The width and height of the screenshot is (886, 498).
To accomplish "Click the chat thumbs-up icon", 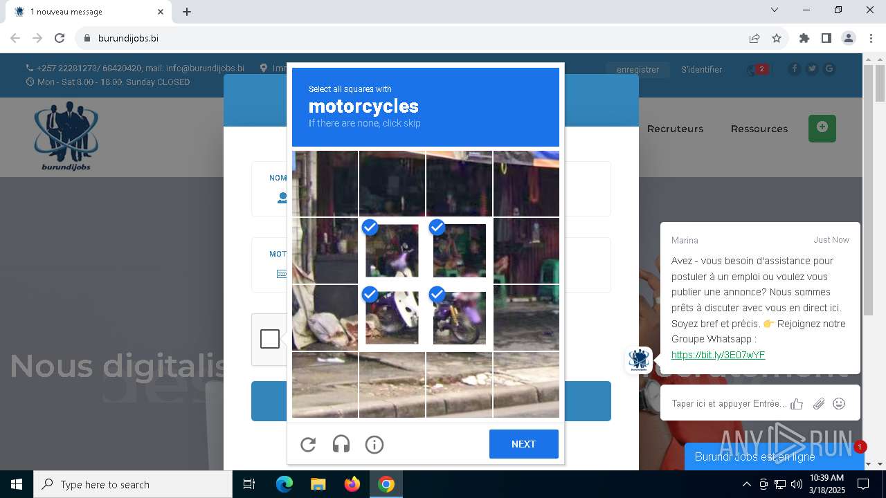I will tap(797, 404).
